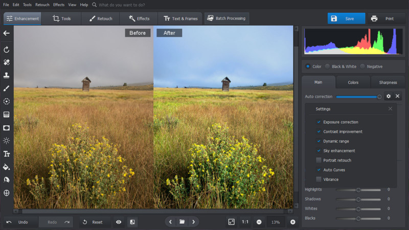409x230 pixels.
Task: Adjust the Shadows slider
Action: pyautogui.click(x=358, y=199)
